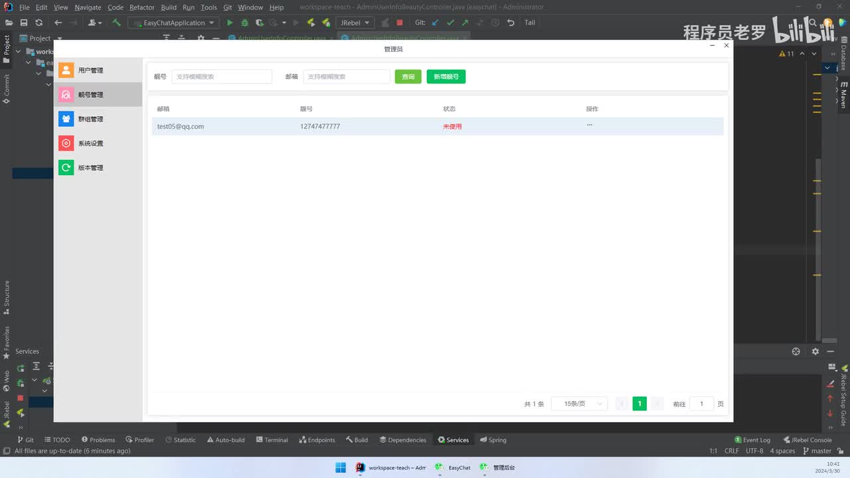Click the Windows Start button
The height and width of the screenshot is (478, 850).
pos(341,467)
